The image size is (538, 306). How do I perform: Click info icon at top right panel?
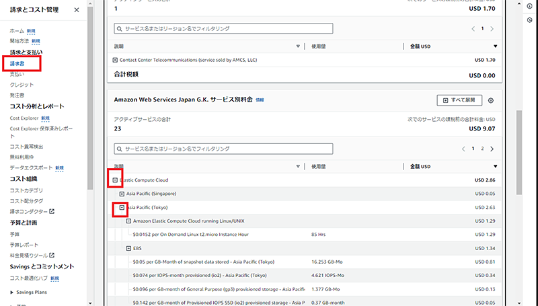(529, 7)
